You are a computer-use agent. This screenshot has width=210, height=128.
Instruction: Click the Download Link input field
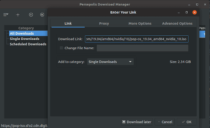tap(137, 39)
